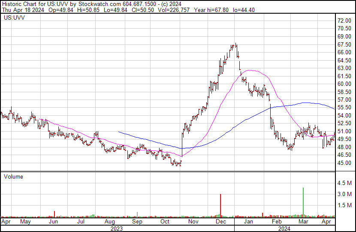Select the Sep month label on time axis

tap(137, 222)
